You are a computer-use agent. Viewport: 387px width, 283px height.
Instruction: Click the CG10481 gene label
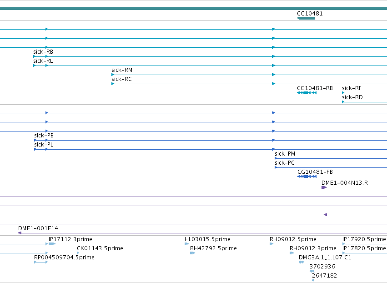(x=310, y=13)
